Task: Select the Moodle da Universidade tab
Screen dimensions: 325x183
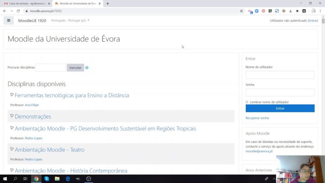Action: pyautogui.click(x=78, y=3)
